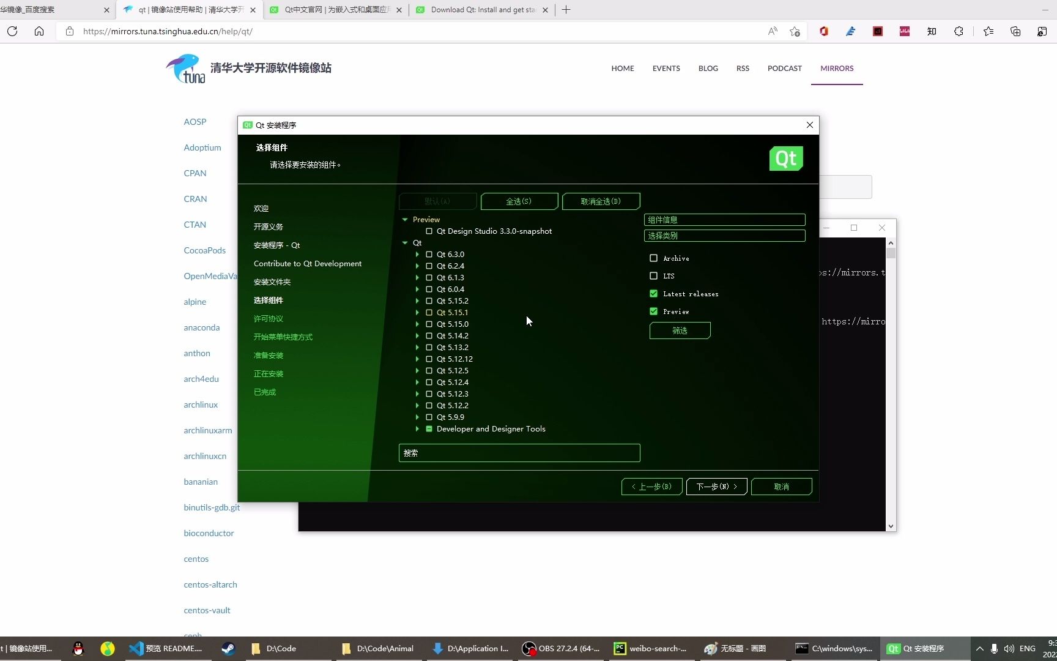Uncheck the Latest releases checkbox
This screenshot has height=661, width=1057.
653,293
